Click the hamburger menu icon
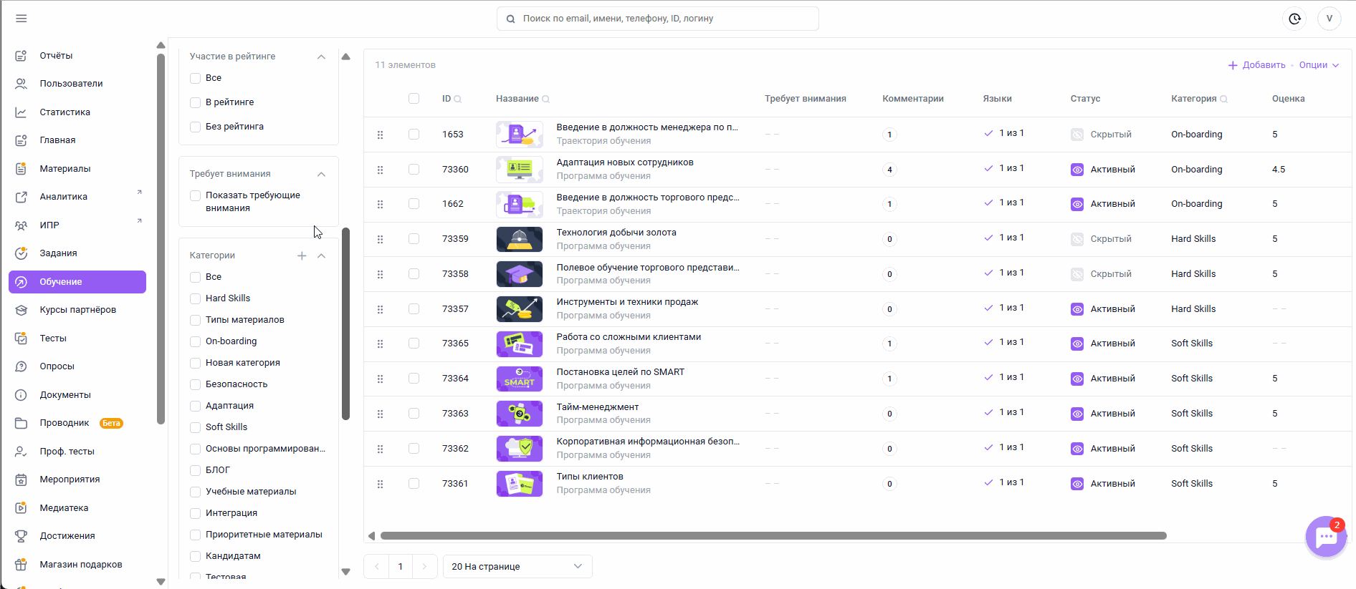 click(x=22, y=19)
